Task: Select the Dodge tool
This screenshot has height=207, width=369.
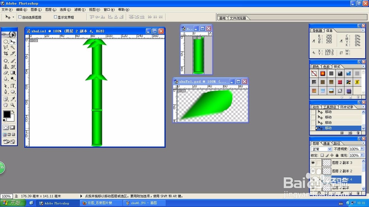Action: 13,78
